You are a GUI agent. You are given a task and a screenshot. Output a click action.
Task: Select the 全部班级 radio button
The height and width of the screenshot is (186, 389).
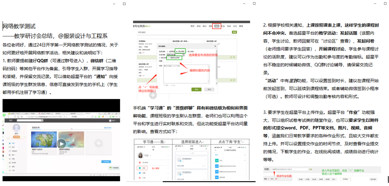(167, 51)
